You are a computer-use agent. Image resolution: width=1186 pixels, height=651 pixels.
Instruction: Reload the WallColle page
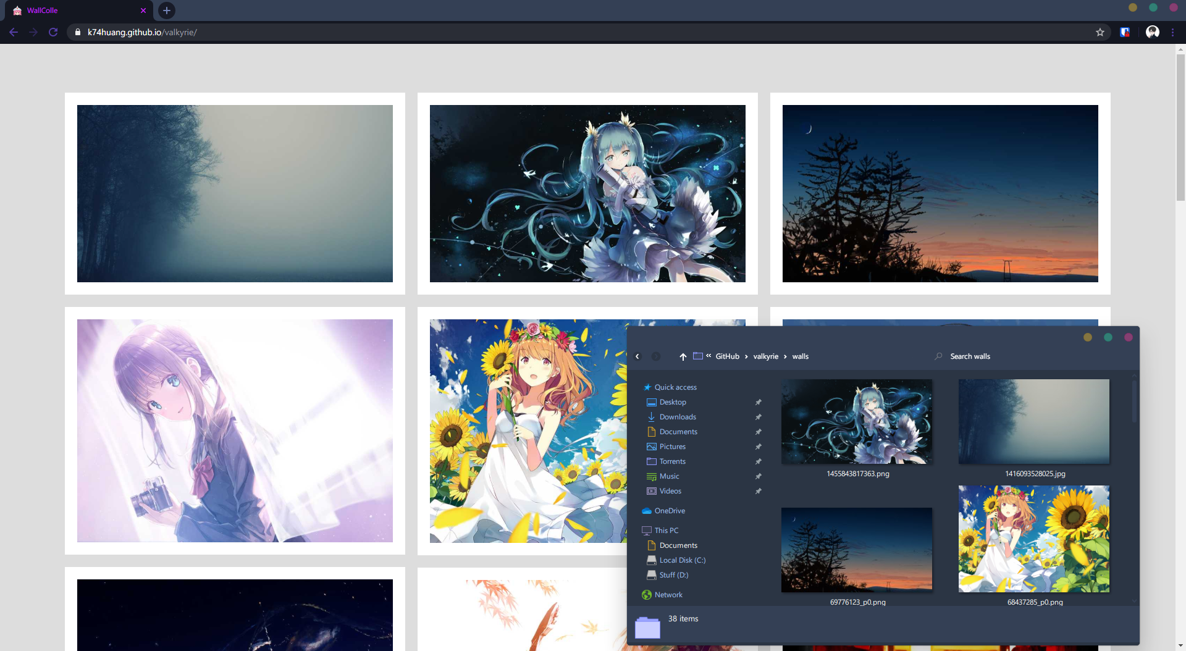point(53,32)
